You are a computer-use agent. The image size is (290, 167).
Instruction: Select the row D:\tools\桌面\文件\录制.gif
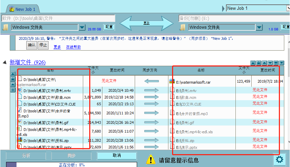tap(46, 123)
